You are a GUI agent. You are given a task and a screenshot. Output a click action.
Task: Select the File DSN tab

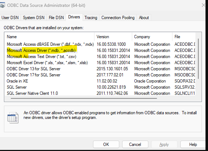coord(56,18)
